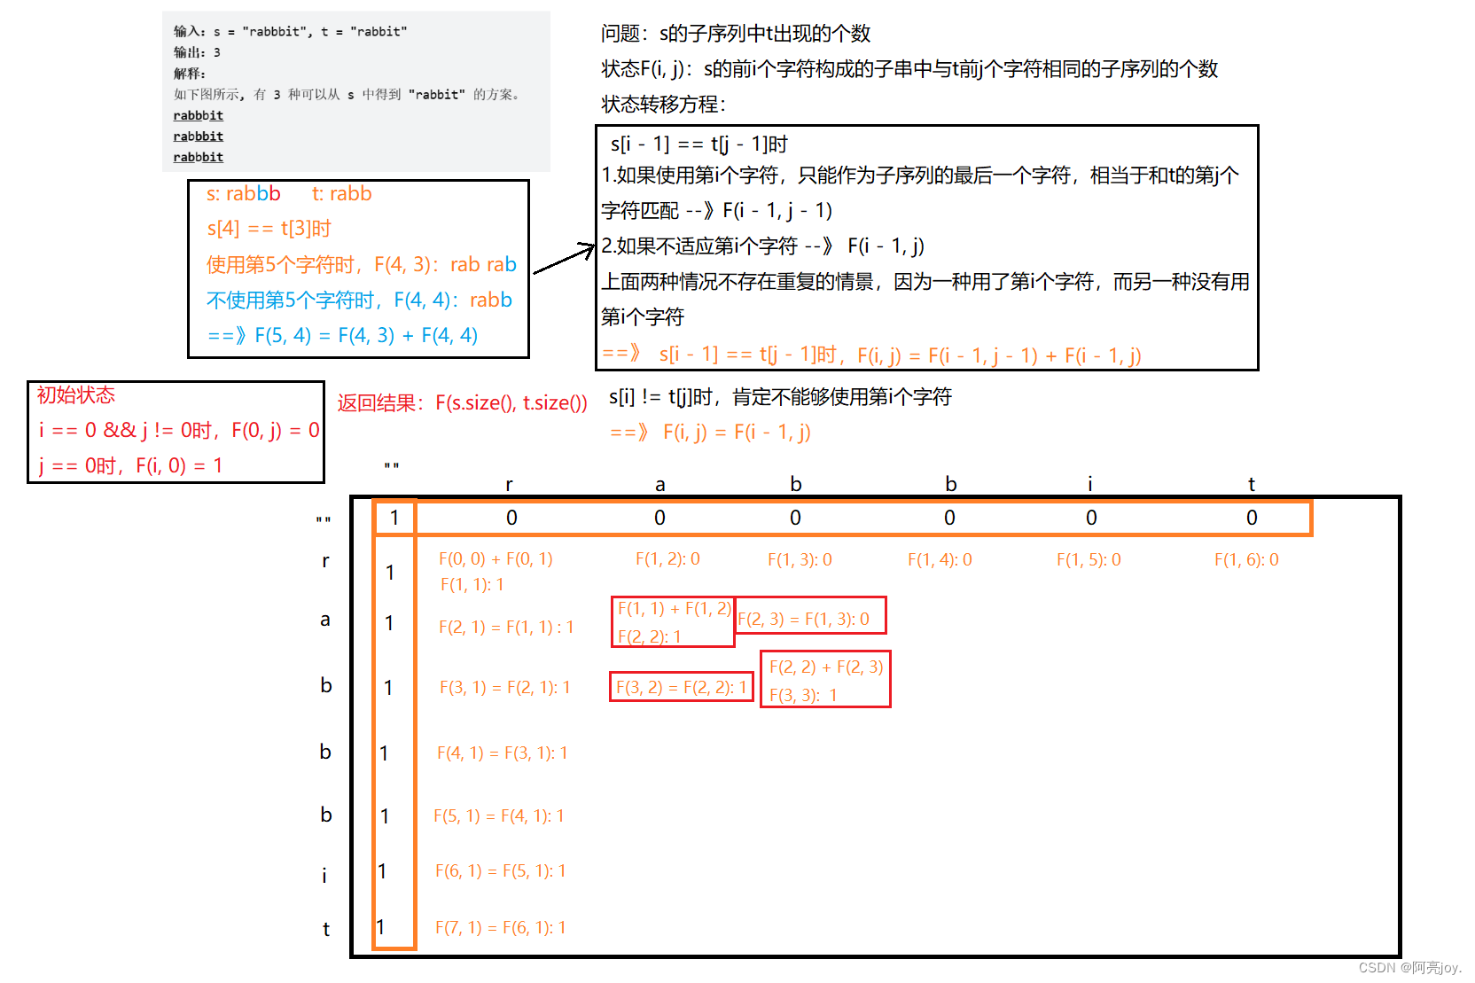This screenshot has height=983, width=1475.
Task: Click the orange formula 'F(i, j) = F(i - 1, j - 1) + F(i - 1, j)'
Action: [x=999, y=355]
